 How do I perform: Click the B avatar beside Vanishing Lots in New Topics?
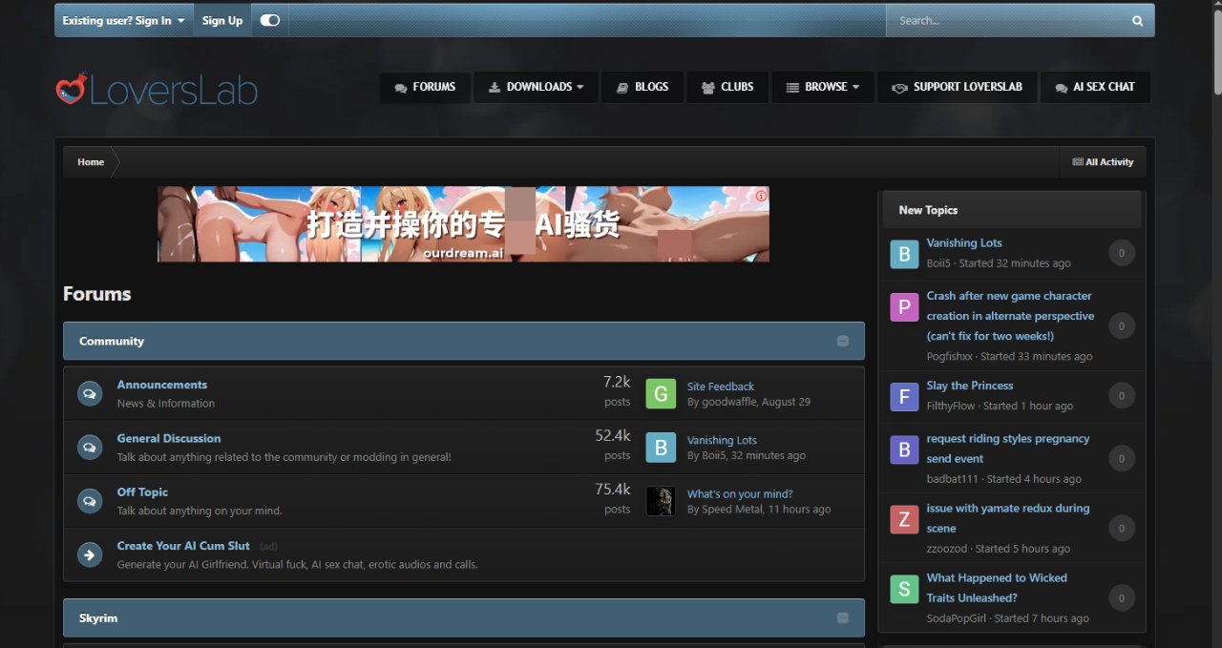904,254
